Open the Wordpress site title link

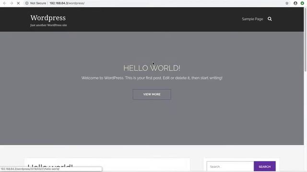point(48,18)
